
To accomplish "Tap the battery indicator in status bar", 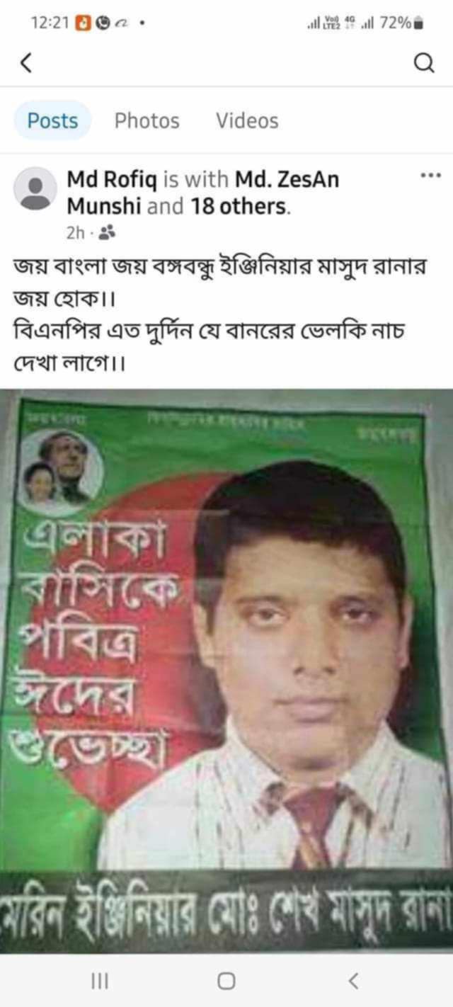I will point(418,23).
